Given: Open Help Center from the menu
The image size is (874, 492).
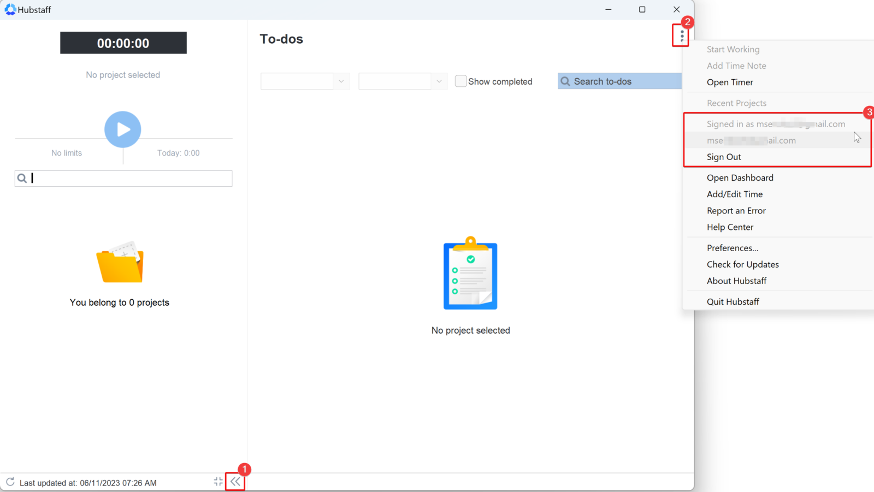Looking at the screenshot, I should [730, 227].
